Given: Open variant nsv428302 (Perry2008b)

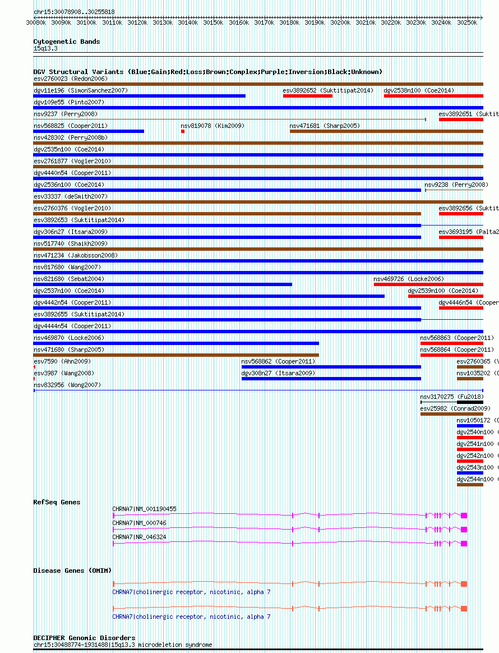Looking at the screenshot, I should click(71, 137).
